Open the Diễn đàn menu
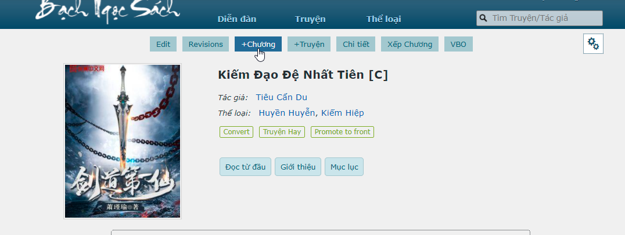 237,19
